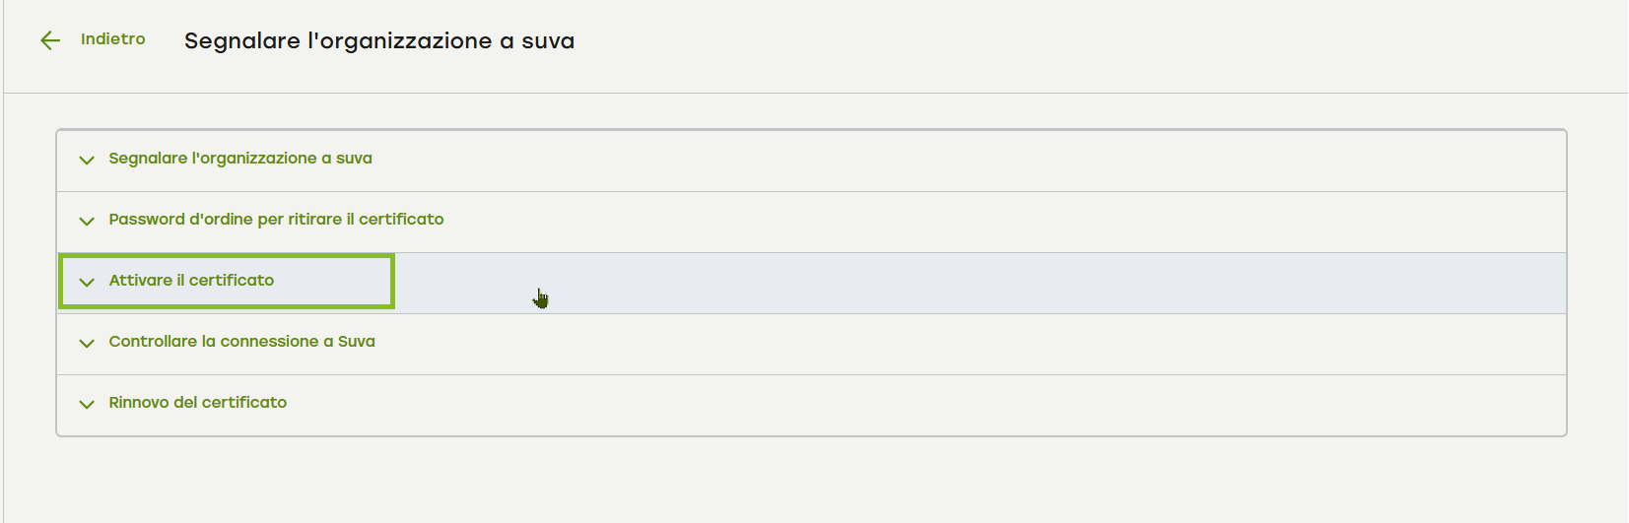Toggle the chevron next to Attivare il certificato

coord(87,282)
